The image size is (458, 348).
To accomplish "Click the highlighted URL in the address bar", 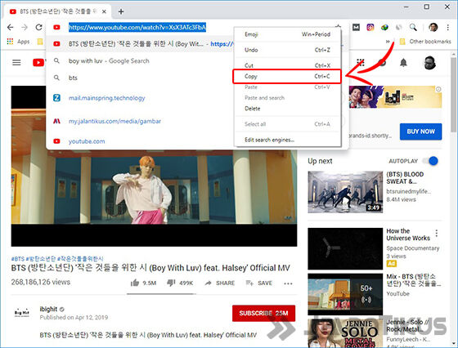I will [x=137, y=28].
